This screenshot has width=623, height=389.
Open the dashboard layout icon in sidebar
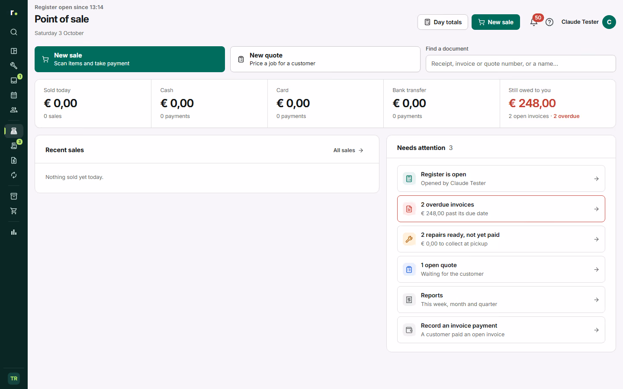click(x=14, y=51)
